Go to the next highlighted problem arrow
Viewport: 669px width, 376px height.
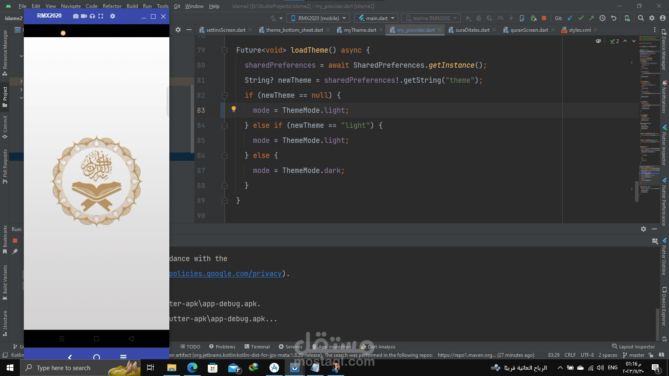tap(634, 41)
